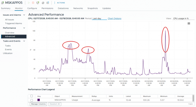Sort by the Units column header
Image resolution: width=196 pixels, height=107 pixels.
(x=111, y=96)
